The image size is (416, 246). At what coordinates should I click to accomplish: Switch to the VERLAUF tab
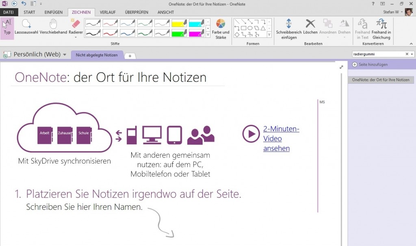point(108,12)
